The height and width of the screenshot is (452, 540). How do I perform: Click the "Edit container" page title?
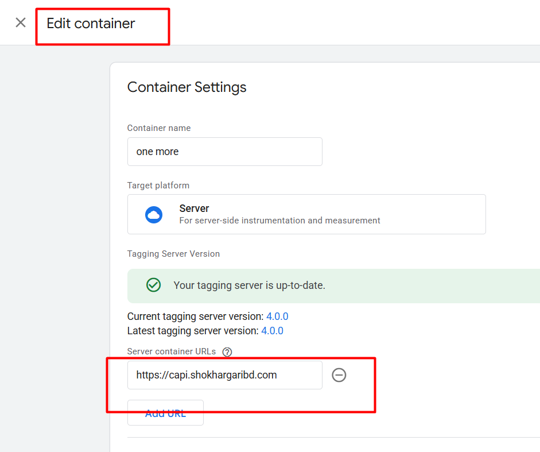click(x=91, y=24)
